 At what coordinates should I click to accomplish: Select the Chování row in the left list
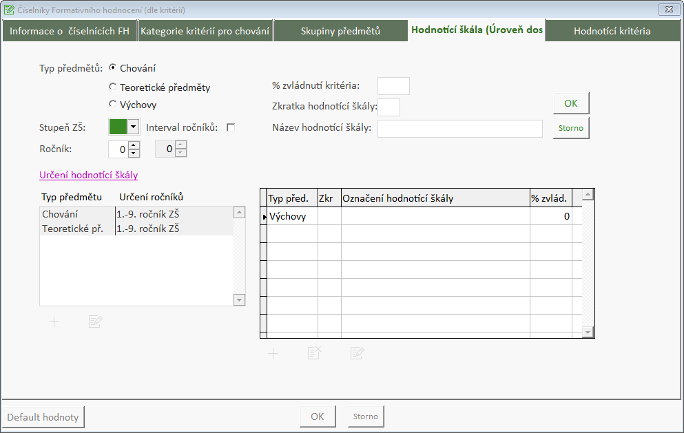(x=136, y=213)
